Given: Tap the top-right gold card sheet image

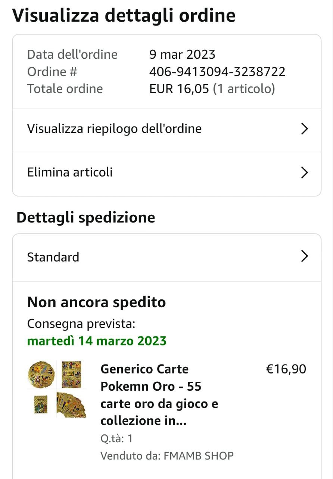Looking at the screenshot, I should (71, 374).
